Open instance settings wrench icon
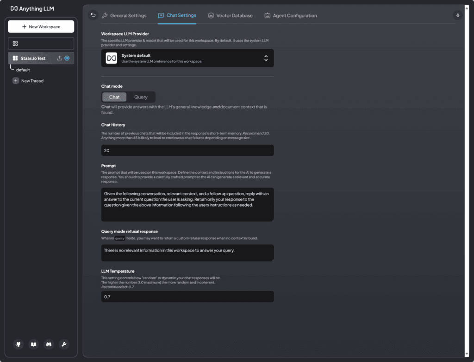Viewport: 474px width, 362px height. click(x=64, y=344)
